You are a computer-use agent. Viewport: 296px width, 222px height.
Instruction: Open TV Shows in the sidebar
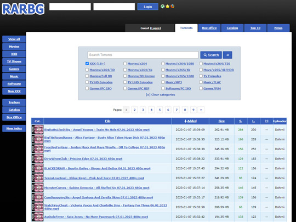click(x=14, y=61)
